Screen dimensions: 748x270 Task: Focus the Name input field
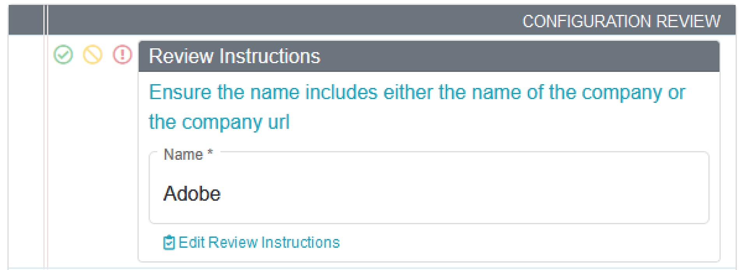[429, 194]
